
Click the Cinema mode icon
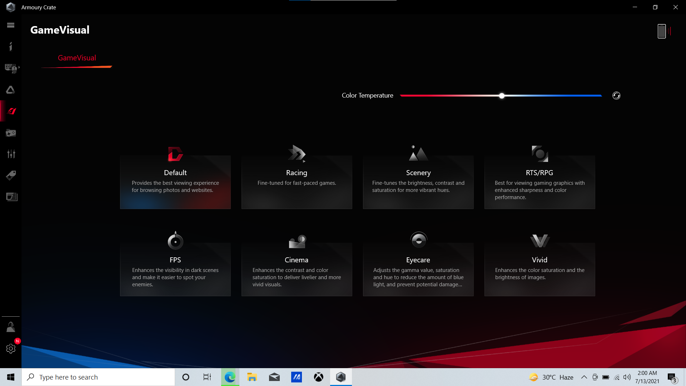(x=297, y=241)
